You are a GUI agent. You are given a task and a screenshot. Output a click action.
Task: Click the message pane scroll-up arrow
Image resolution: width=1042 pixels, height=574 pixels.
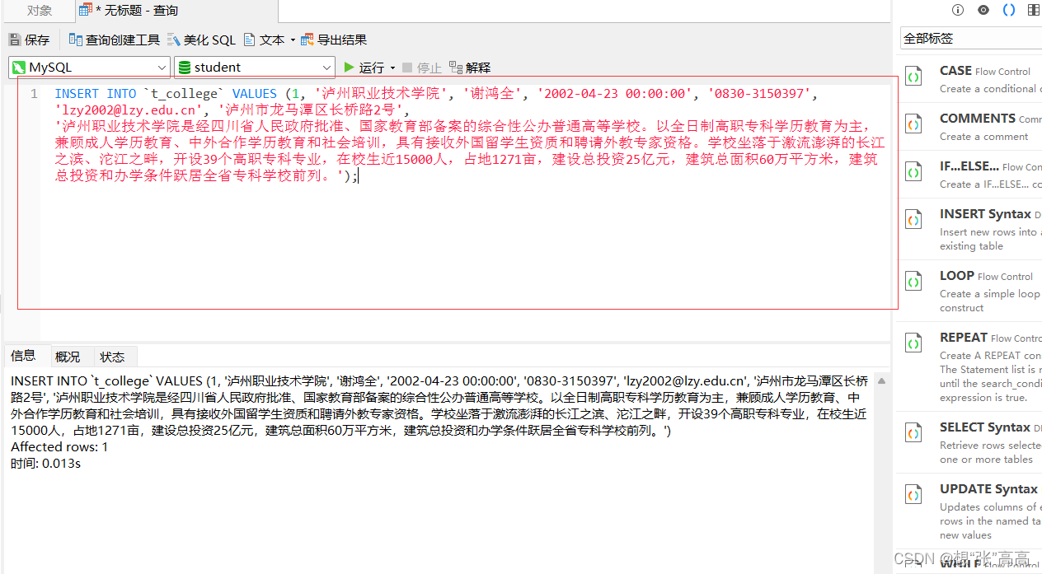[883, 381]
